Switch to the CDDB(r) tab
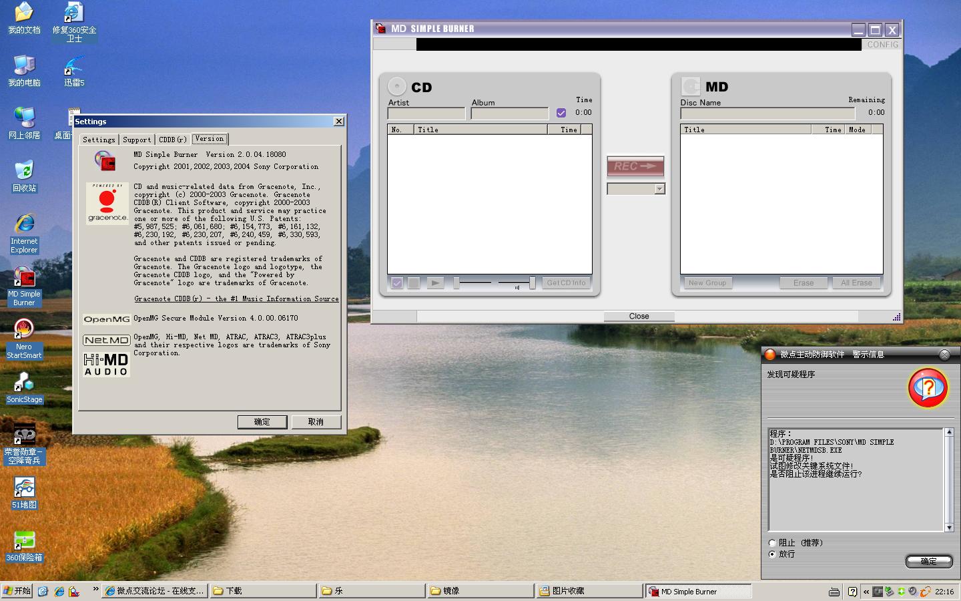The image size is (961, 601). pos(173,140)
